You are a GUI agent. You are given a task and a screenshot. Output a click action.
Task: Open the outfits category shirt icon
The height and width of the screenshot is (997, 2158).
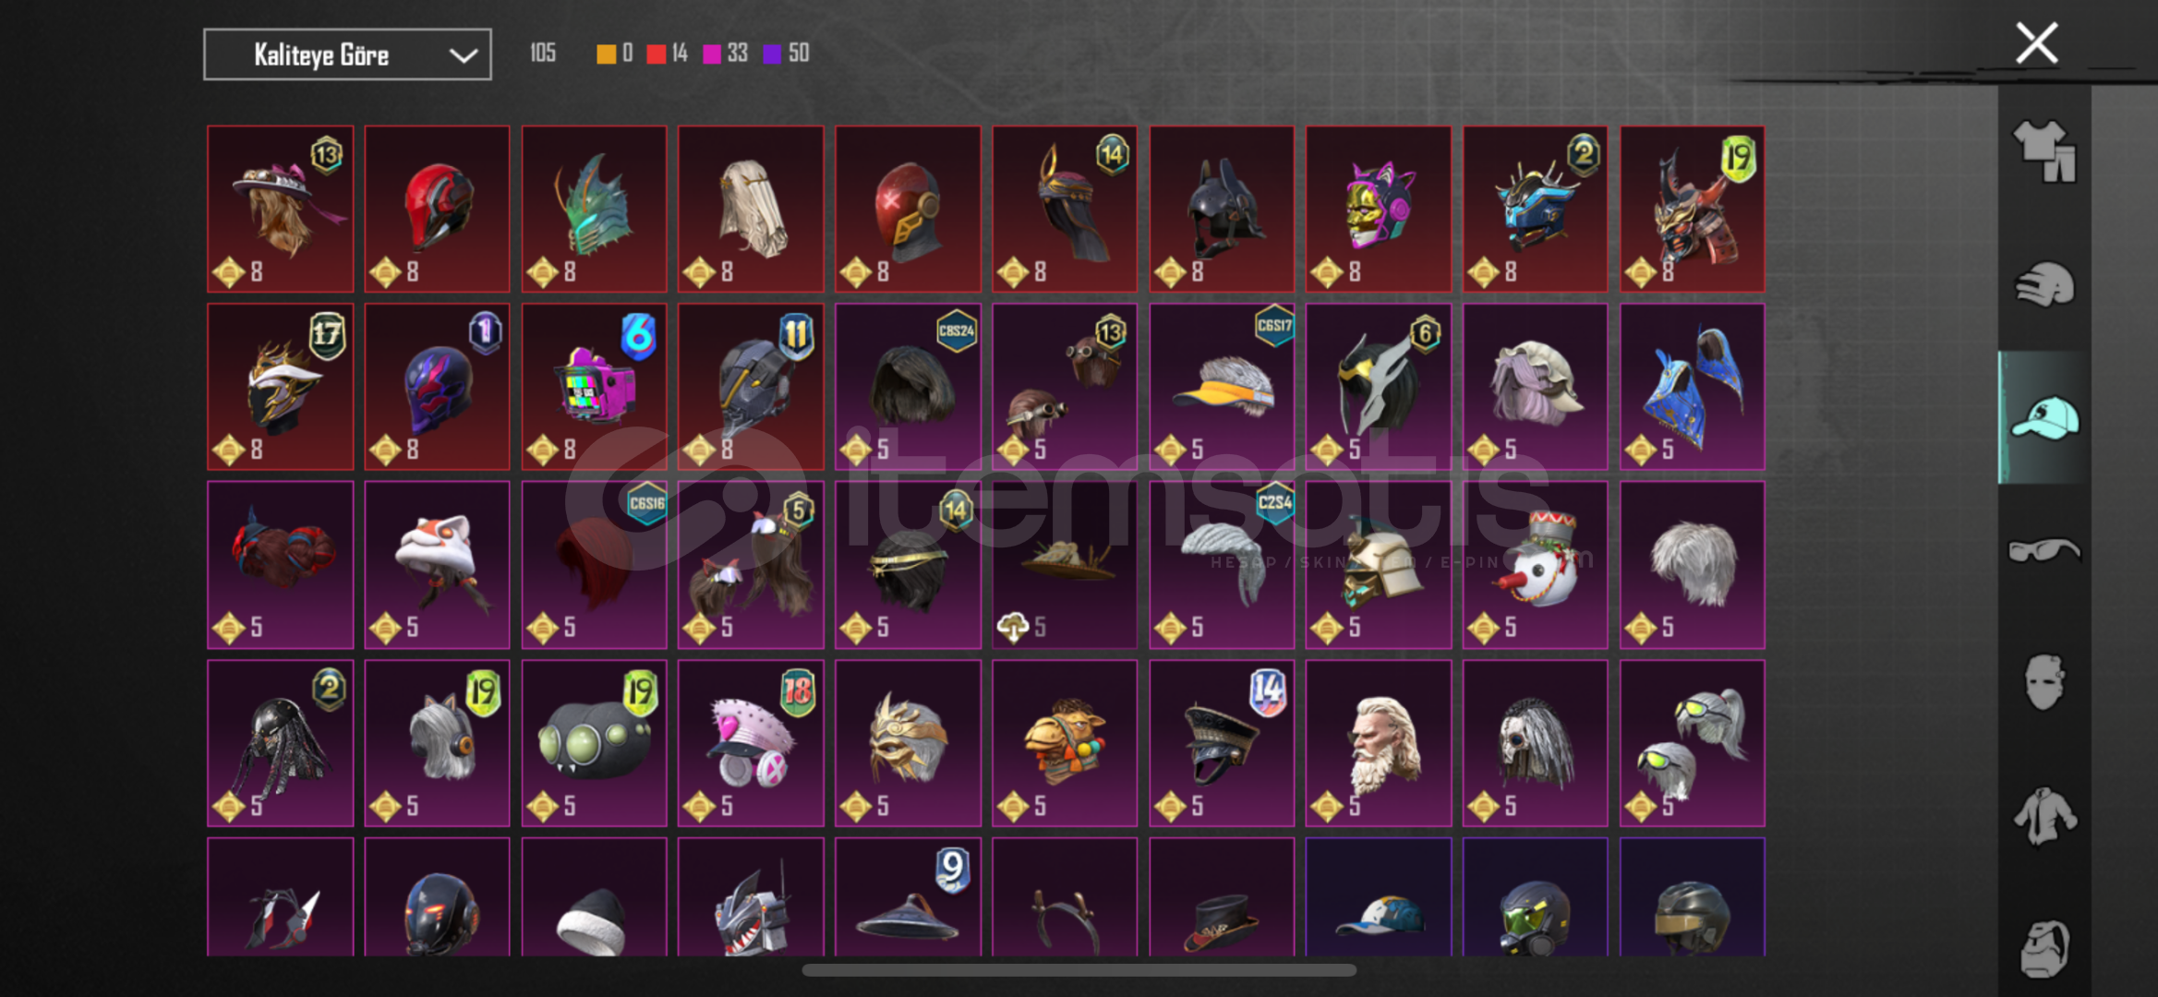[2044, 151]
